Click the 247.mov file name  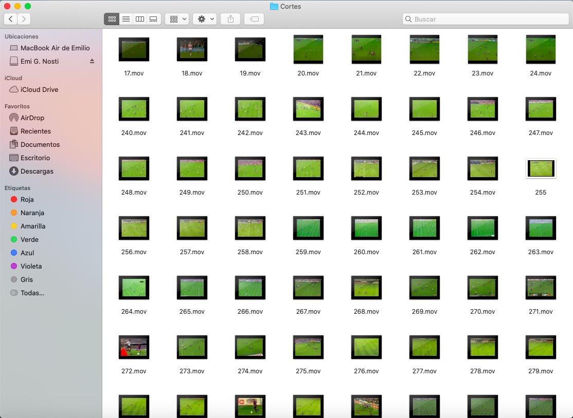(541, 133)
